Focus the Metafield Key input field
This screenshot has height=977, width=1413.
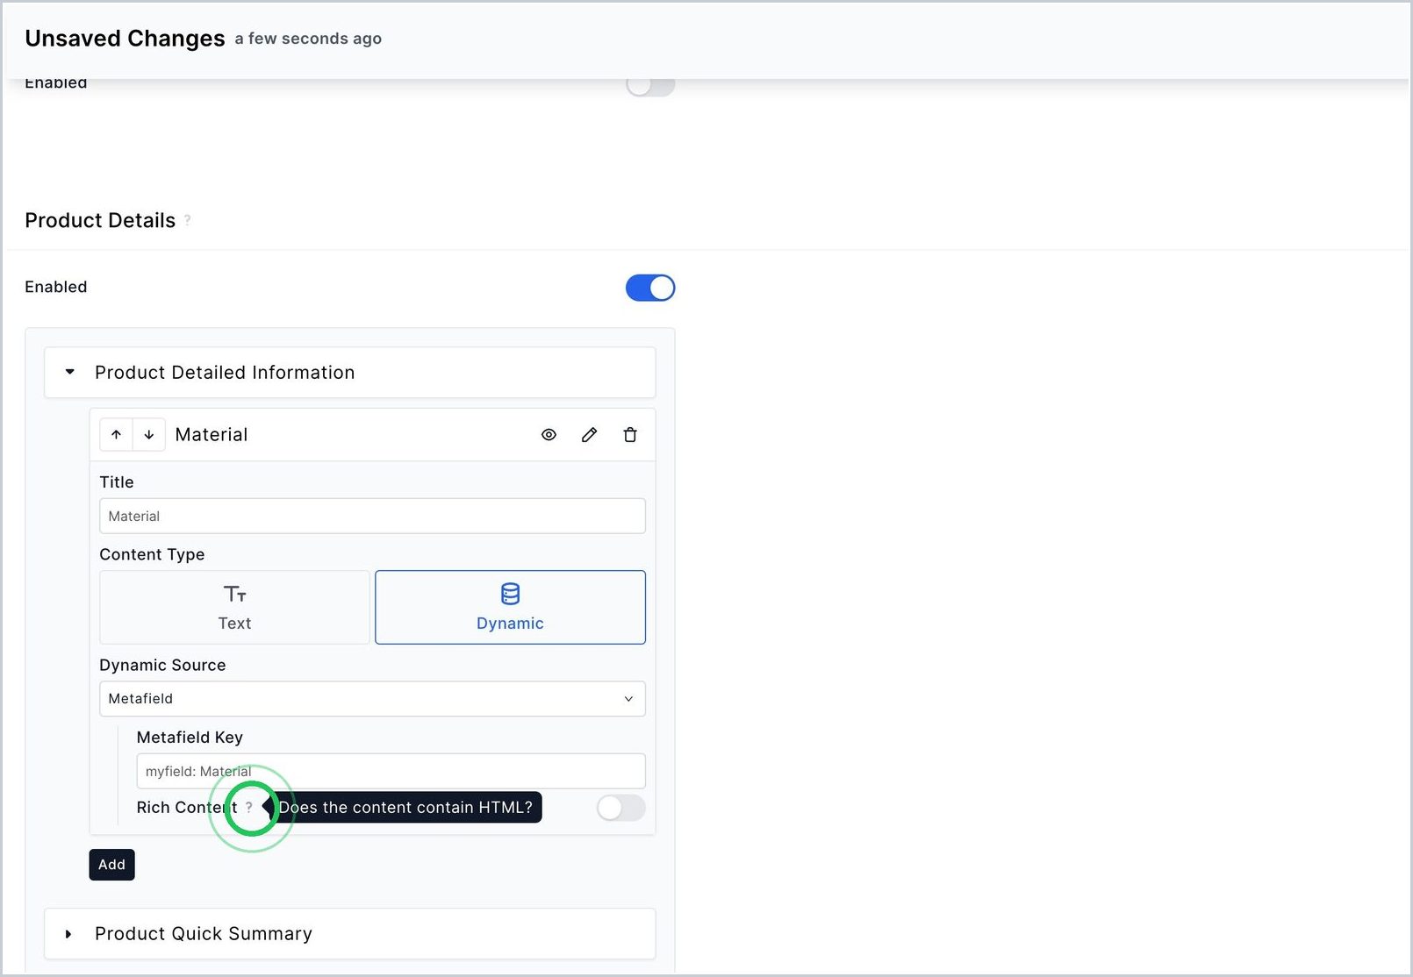[x=391, y=772]
